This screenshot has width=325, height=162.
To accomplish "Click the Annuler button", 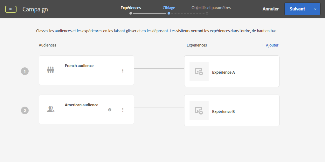I will pyautogui.click(x=271, y=9).
